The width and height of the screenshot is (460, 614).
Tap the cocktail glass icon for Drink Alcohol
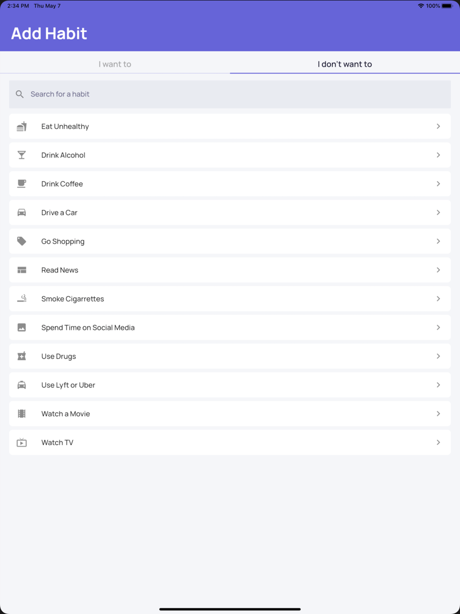point(22,155)
